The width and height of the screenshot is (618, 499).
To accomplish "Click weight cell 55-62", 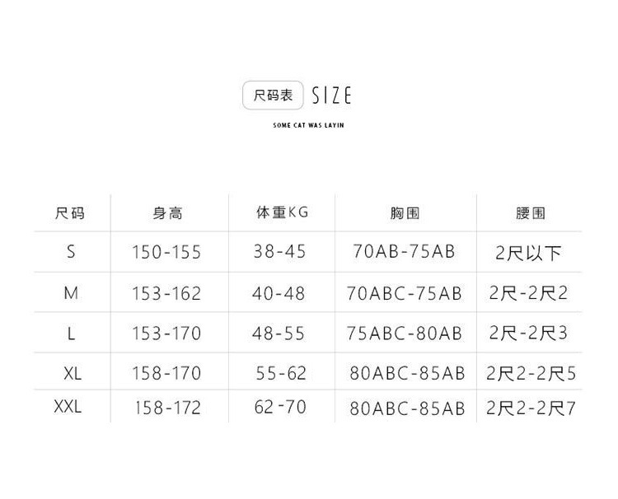I will coord(281,373).
